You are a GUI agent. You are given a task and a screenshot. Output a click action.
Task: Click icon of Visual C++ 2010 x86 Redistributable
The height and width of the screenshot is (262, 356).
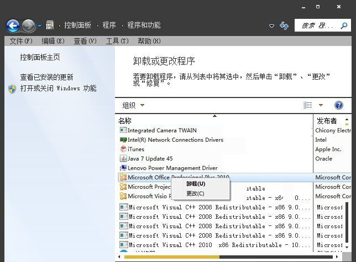pos(124,245)
